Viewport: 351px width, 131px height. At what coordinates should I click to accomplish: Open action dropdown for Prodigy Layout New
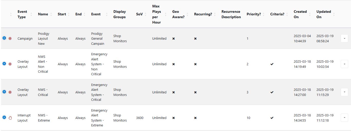344,38
